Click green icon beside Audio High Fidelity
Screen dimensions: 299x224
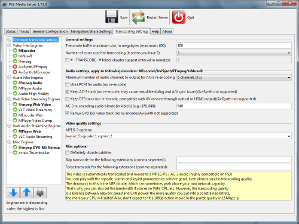coord(15,94)
